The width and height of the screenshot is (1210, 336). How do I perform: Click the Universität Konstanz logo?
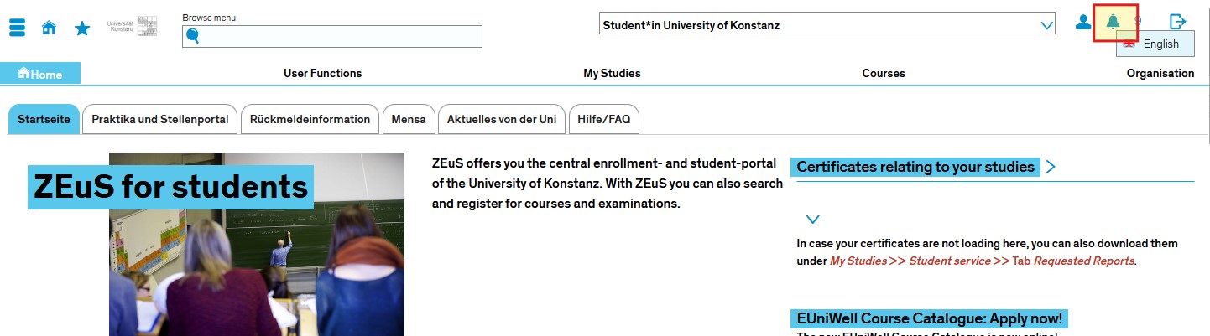[x=133, y=26]
